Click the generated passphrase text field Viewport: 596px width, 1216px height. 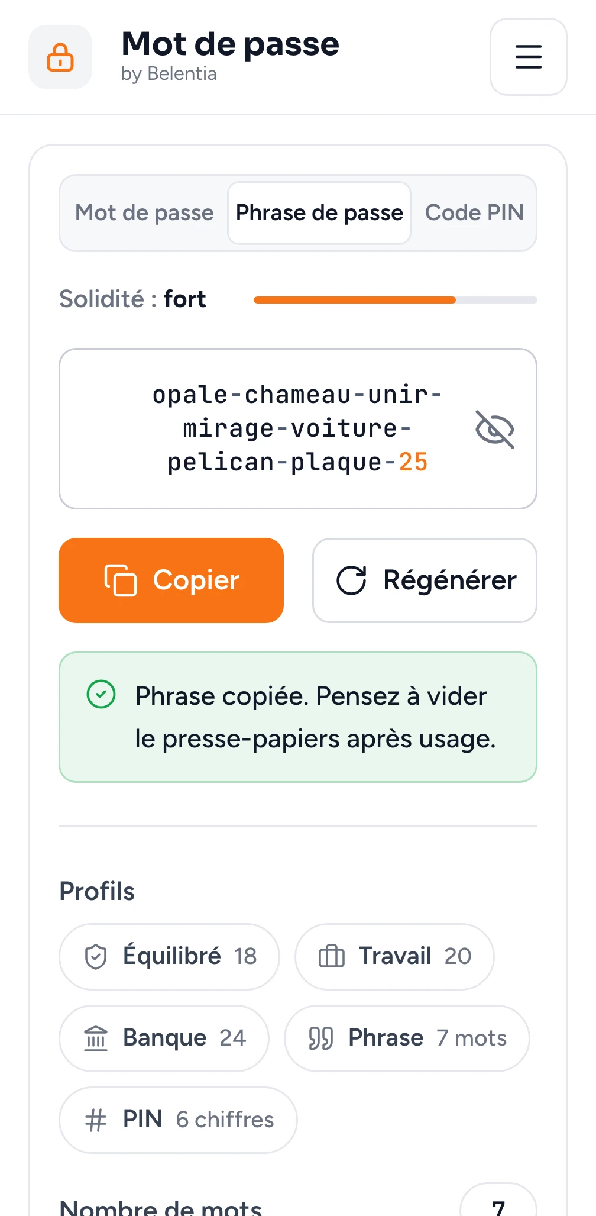coord(298,429)
